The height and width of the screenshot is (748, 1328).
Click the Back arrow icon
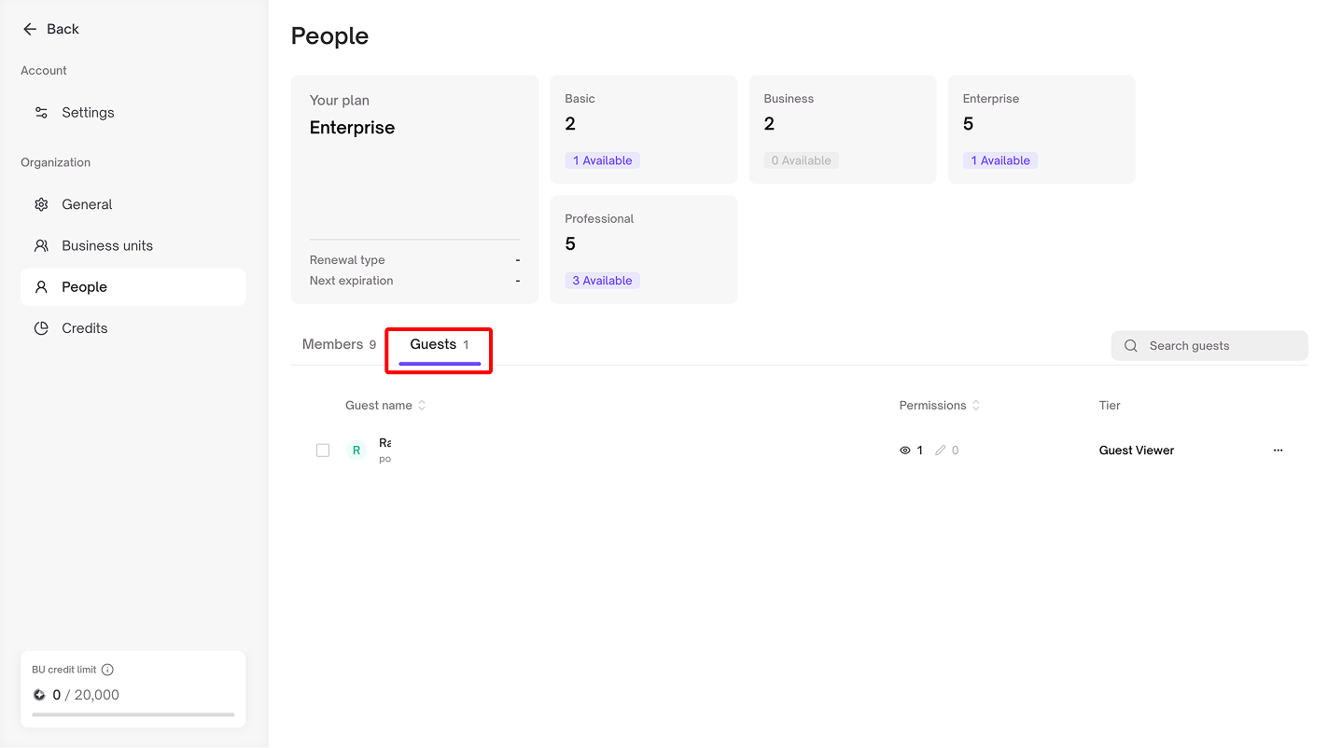tap(30, 29)
